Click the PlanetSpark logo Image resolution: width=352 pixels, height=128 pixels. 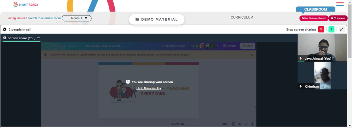[x=26, y=4]
